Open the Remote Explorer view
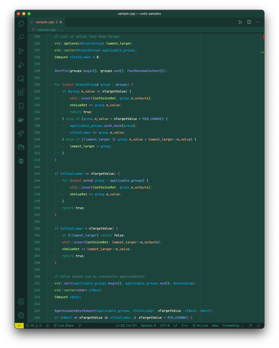Viewport: 279px width, 348px height. [21, 79]
